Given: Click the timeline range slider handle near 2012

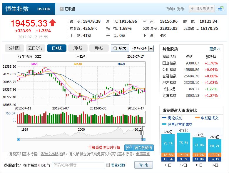Looking at the screenshot, I should point(142,133).
